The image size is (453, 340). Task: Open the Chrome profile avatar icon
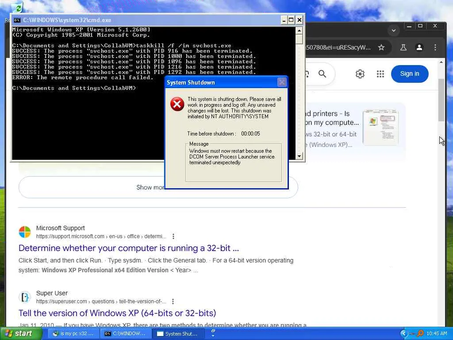[x=419, y=47]
